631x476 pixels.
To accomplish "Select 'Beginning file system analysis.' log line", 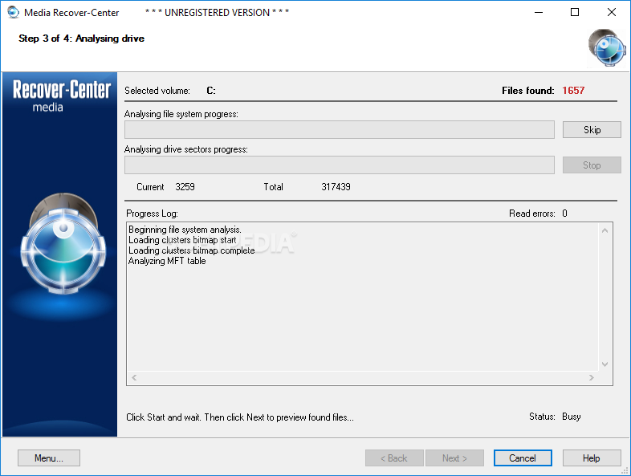I will coord(185,230).
